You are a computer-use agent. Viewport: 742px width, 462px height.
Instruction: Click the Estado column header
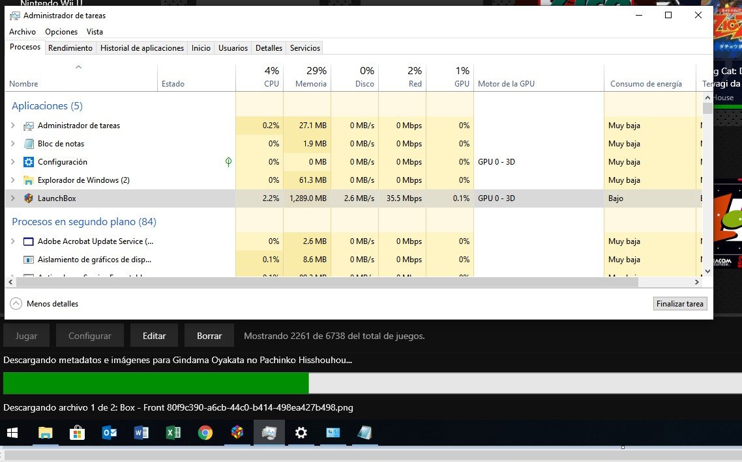(x=197, y=77)
